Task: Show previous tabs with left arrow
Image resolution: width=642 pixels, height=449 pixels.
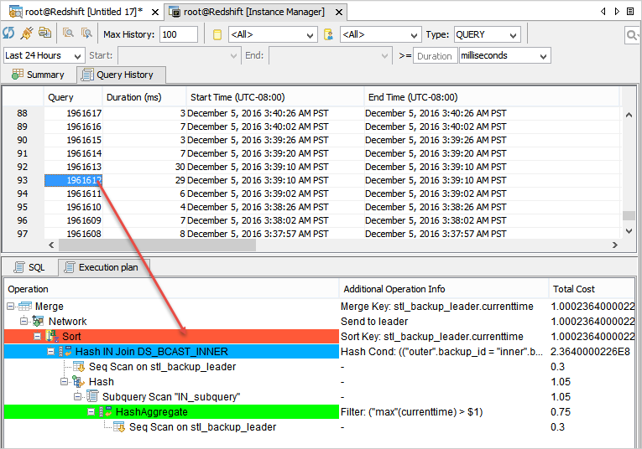Action: point(603,12)
